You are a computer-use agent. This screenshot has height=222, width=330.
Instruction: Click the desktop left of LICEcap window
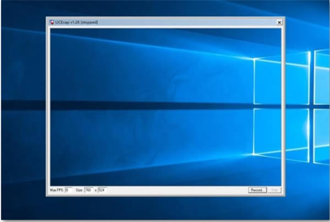pos(23,110)
